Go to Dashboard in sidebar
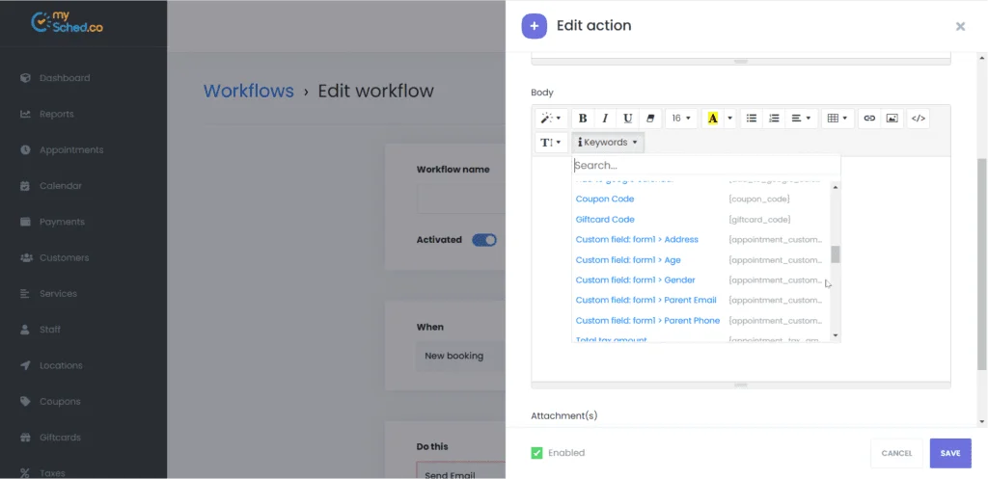The height and width of the screenshot is (479, 988). tap(65, 78)
